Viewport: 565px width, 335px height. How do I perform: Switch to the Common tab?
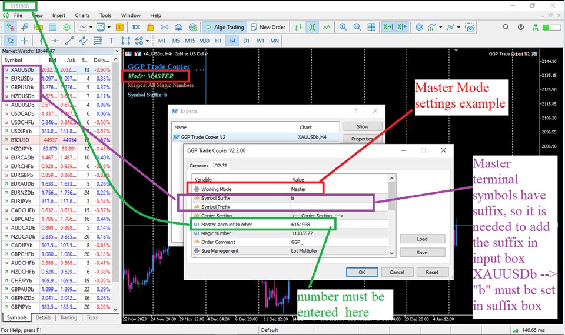coord(198,166)
